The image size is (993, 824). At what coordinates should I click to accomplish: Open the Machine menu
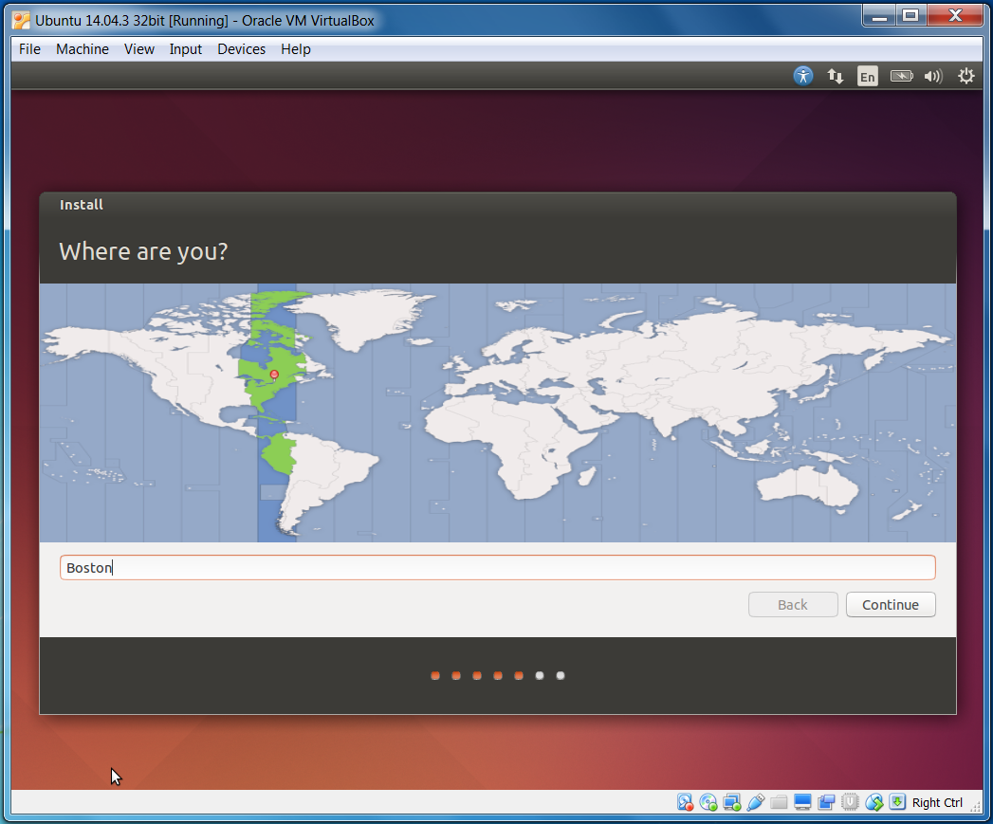coord(82,49)
